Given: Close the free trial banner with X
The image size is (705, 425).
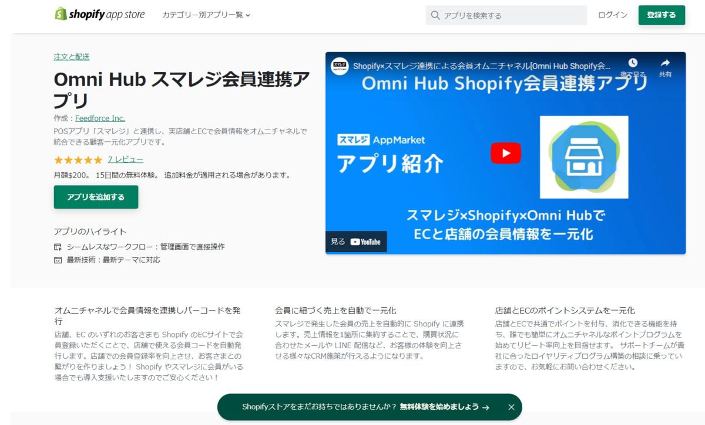Looking at the screenshot, I should 511,407.
